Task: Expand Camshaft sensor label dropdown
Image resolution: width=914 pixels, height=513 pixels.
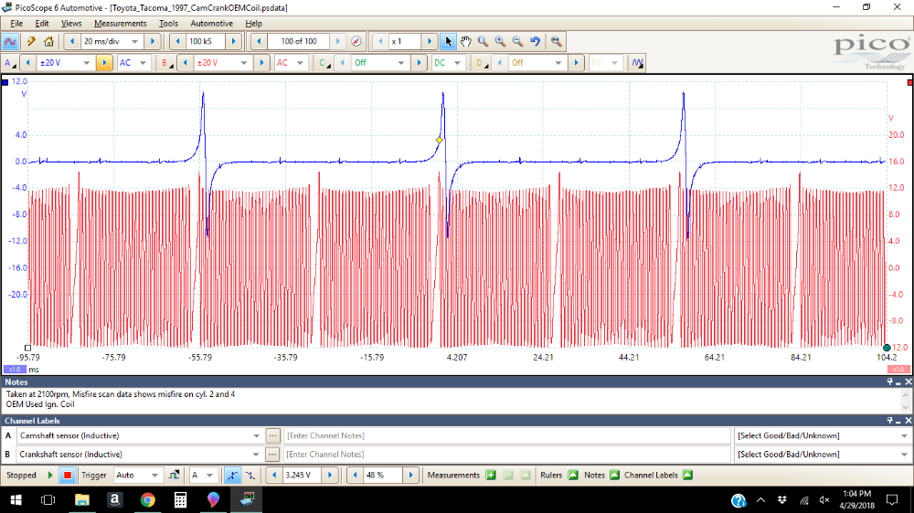Action: coord(256,435)
